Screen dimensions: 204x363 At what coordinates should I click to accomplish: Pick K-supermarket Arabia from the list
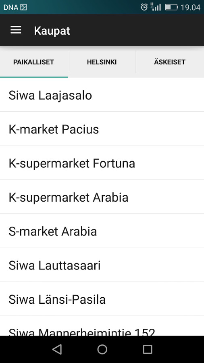[102, 197]
